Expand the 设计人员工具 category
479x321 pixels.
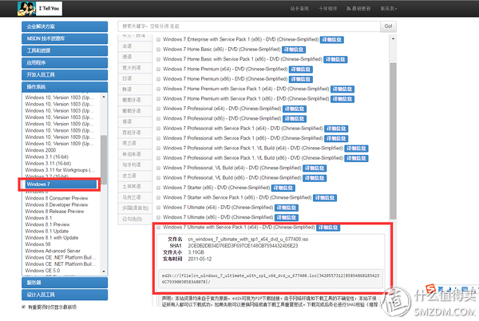pyautogui.click(x=65, y=295)
